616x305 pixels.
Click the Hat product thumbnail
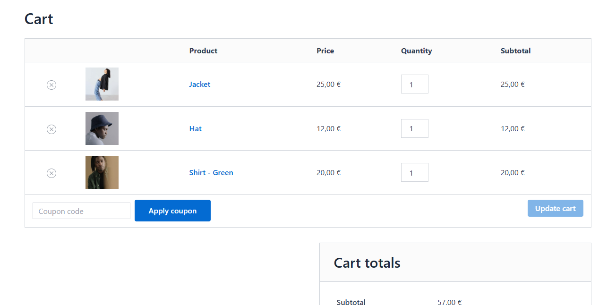[x=102, y=128]
